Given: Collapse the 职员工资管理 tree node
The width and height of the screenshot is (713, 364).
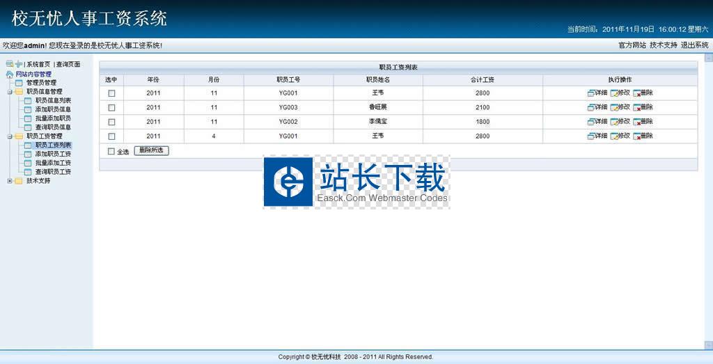Looking at the screenshot, I should [10, 136].
